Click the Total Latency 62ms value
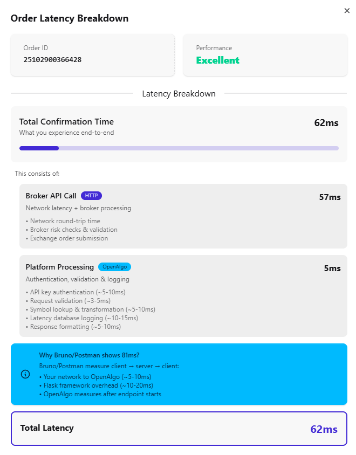This screenshot has width=356, height=455. tap(324, 429)
